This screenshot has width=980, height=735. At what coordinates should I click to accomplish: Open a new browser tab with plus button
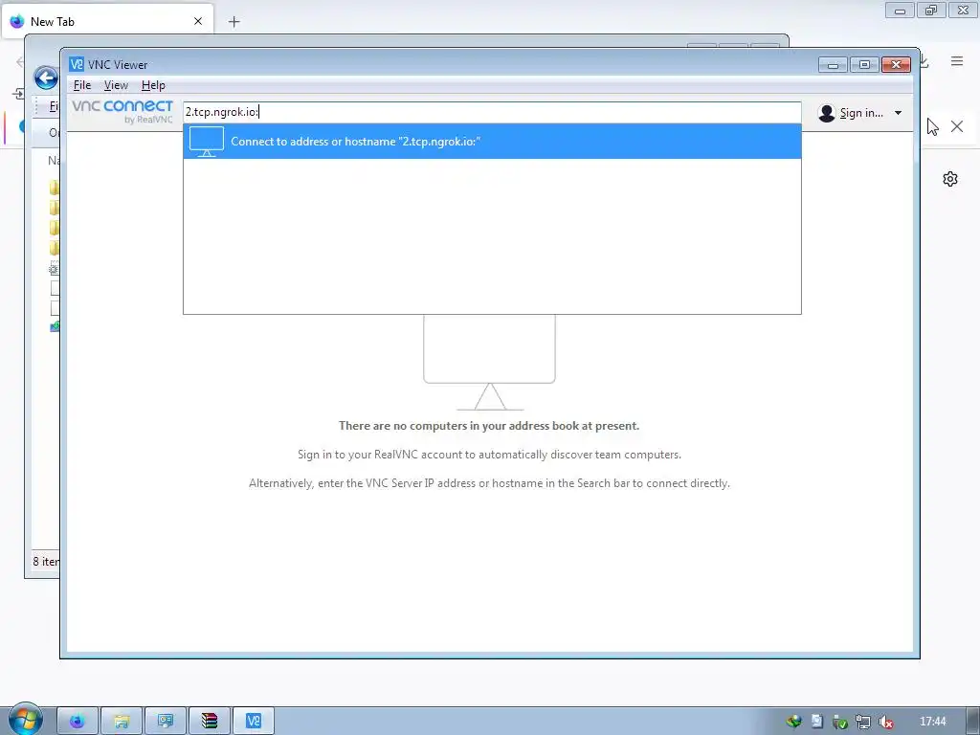(234, 22)
